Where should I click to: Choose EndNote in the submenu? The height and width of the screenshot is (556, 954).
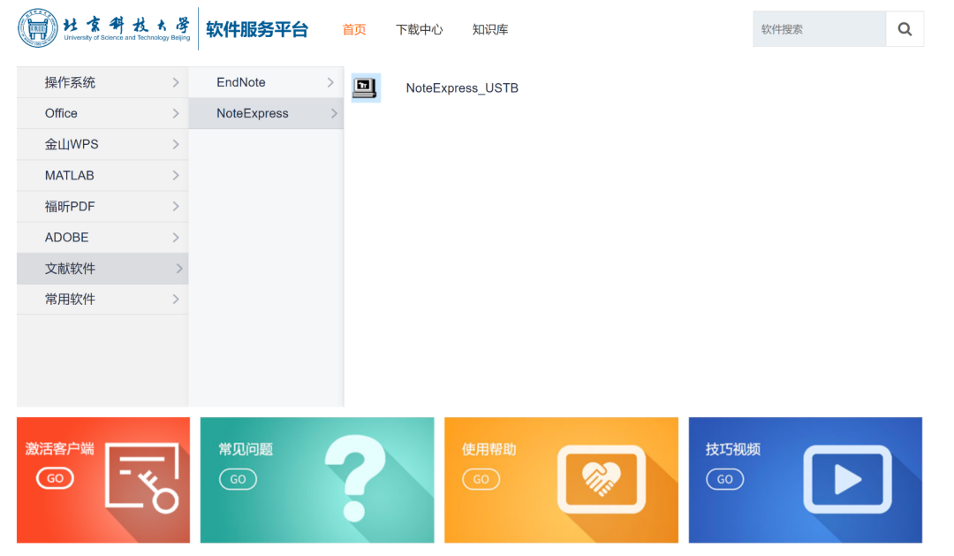(266, 82)
